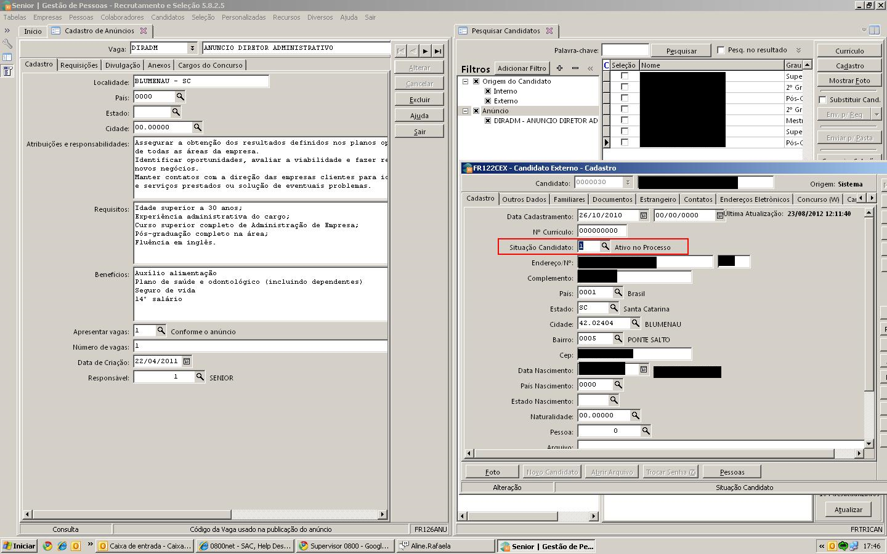Uncheck the Interno origin filter
This screenshot has height=554, width=887.
[488, 91]
